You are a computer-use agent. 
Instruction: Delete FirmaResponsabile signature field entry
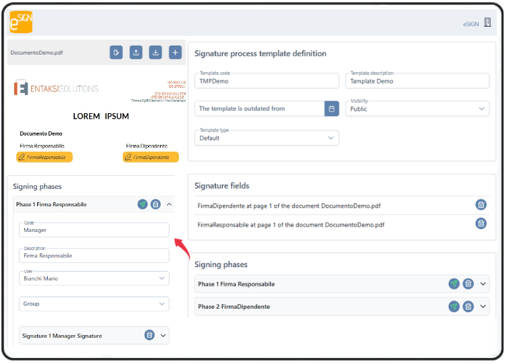[x=481, y=224]
